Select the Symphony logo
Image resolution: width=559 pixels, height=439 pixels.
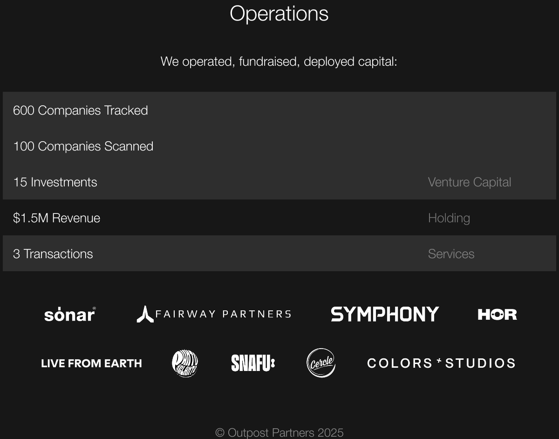click(385, 314)
